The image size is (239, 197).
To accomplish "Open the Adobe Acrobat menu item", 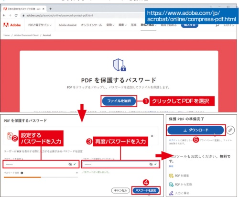I will pos(67,25).
